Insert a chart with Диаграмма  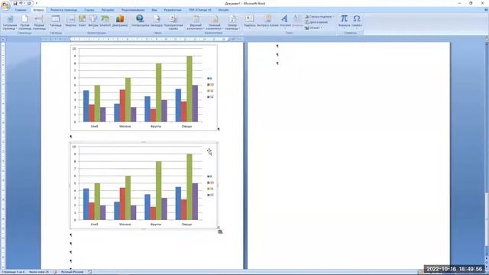click(120, 21)
